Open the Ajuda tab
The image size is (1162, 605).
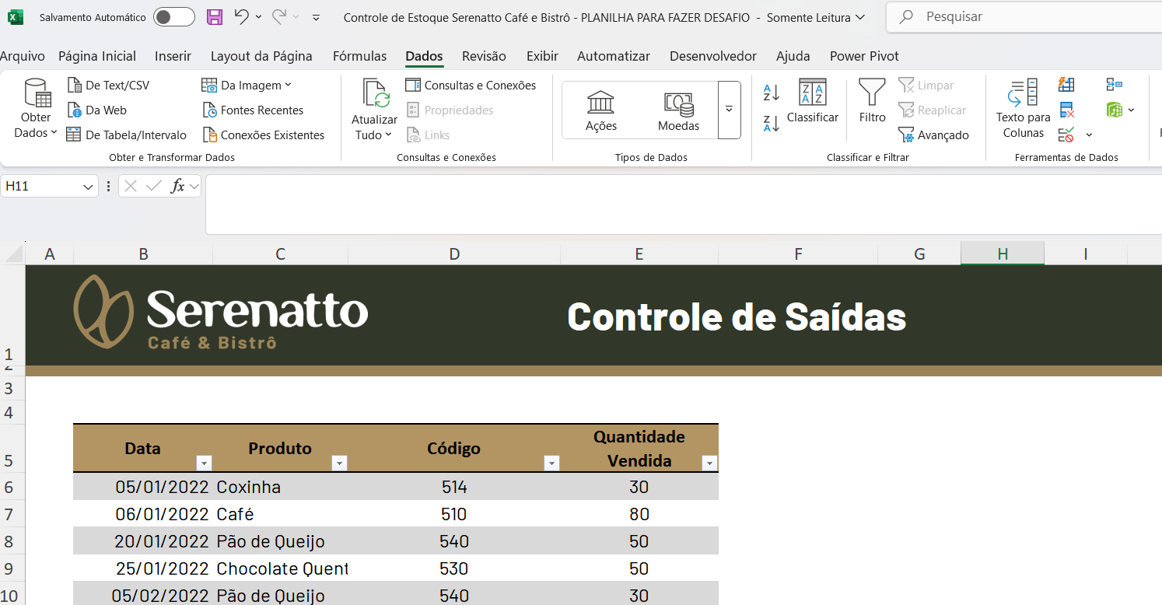tap(793, 56)
